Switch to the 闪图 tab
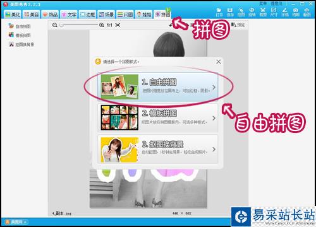 (125, 15)
